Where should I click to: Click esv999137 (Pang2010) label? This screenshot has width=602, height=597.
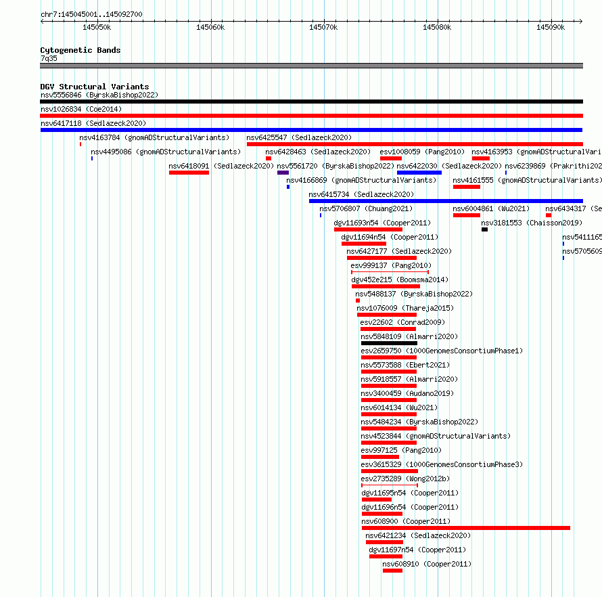pyautogui.click(x=391, y=265)
